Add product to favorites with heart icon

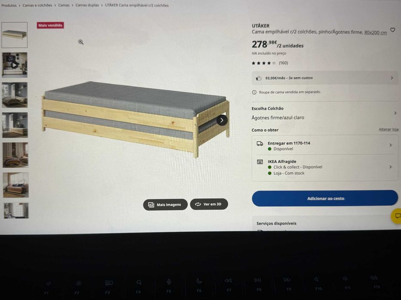point(392,30)
